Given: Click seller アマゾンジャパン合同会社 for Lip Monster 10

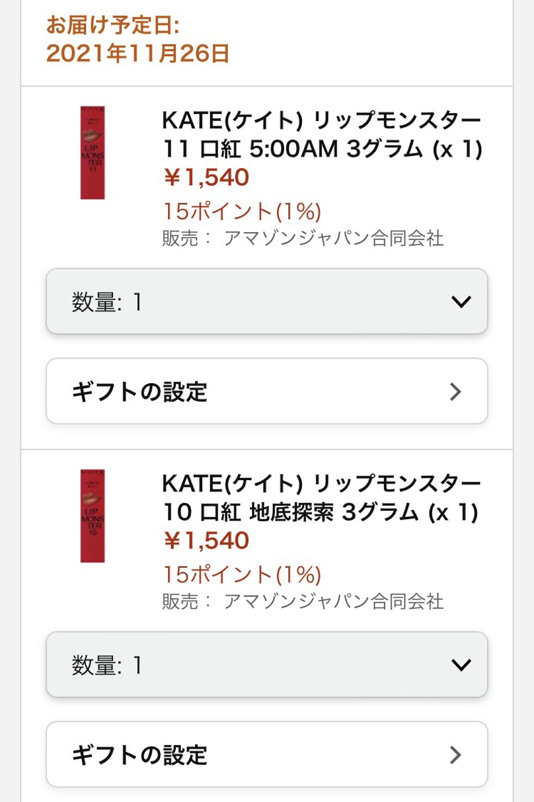Looking at the screenshot, I should tap(334, 602).
